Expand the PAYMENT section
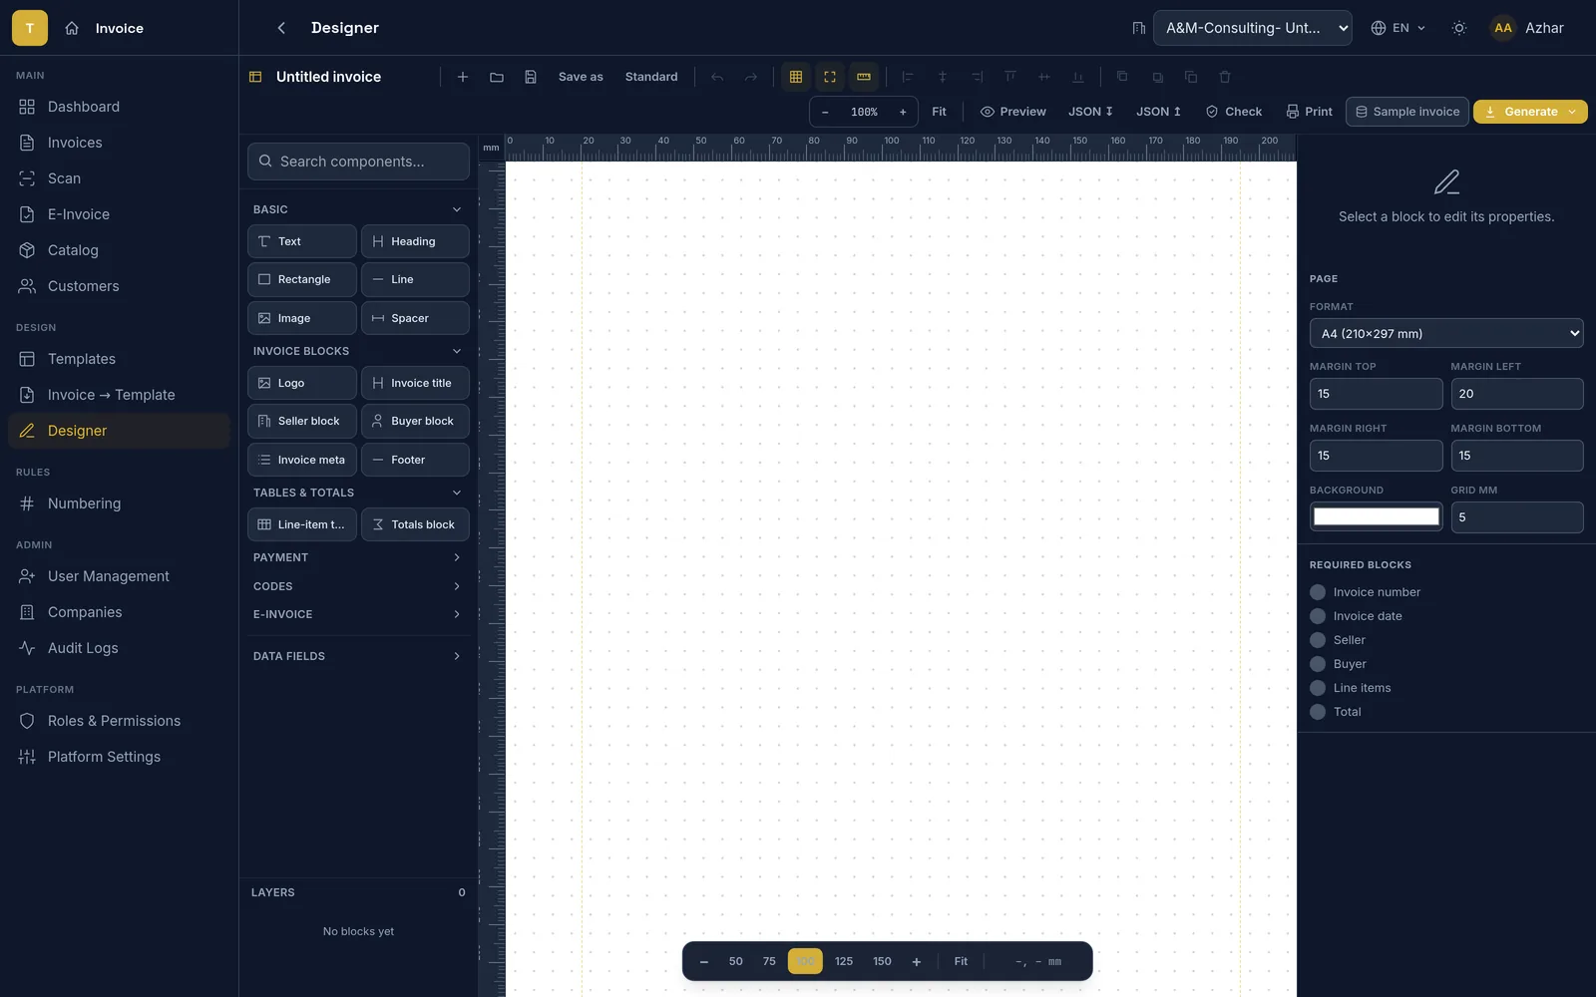The width and height of the screenshot is (1596, 997). click(x=358, y=557)
